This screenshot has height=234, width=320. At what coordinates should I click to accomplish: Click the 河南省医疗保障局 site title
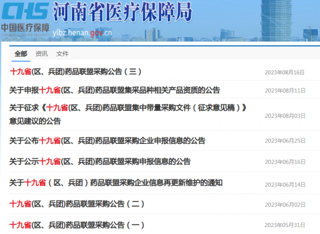pos(123,13)
